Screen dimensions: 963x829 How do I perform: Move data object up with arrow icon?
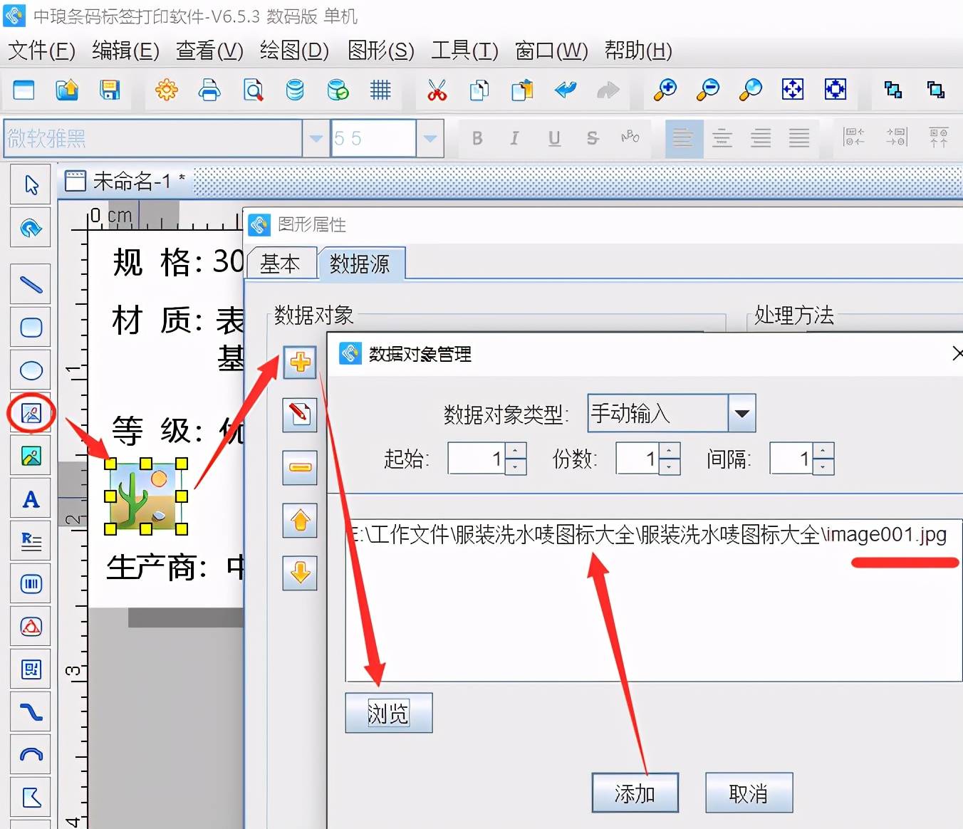coord(300,521)
